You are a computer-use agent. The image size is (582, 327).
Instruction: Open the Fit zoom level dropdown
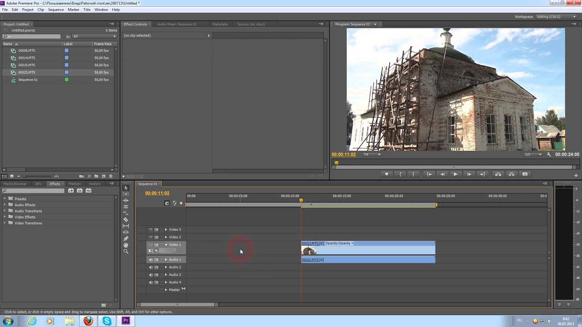pos(371,154)
